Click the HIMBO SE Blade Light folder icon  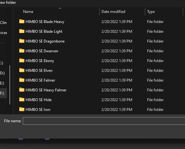(x=22, y=31)
